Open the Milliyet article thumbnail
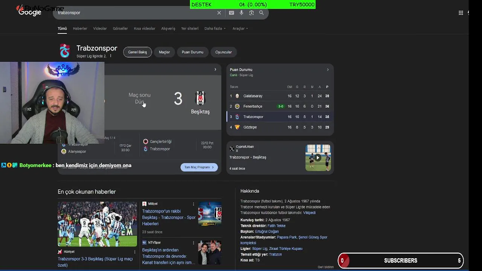This screenshot has width=482, height=271. [210, 213]
